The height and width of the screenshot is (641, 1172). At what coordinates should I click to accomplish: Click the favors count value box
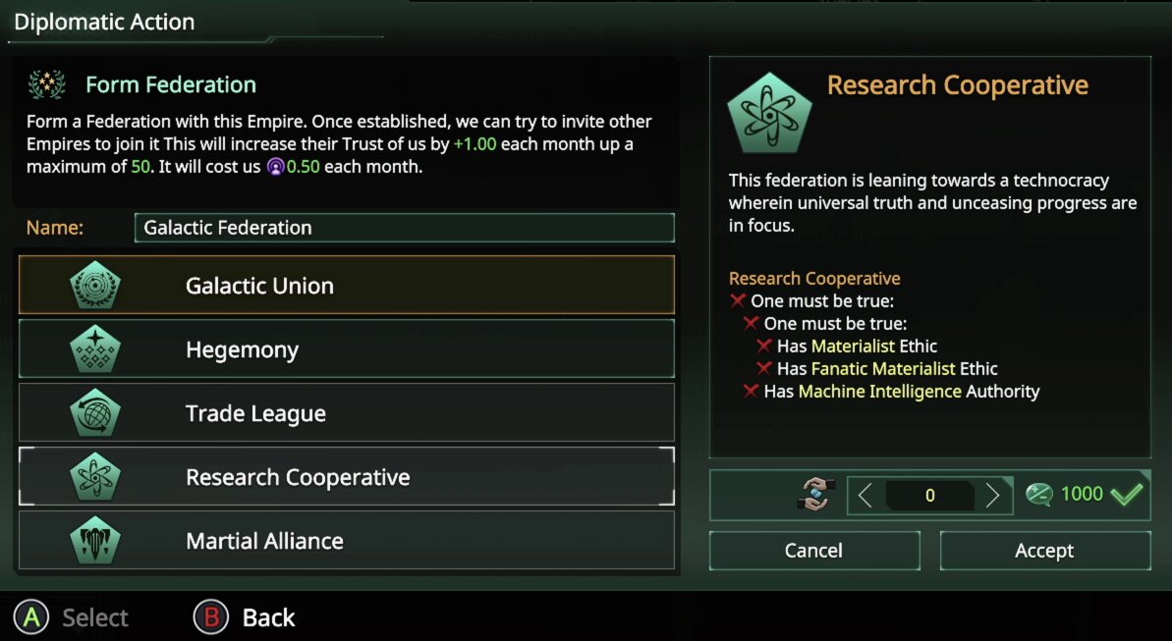click(929, 496)
